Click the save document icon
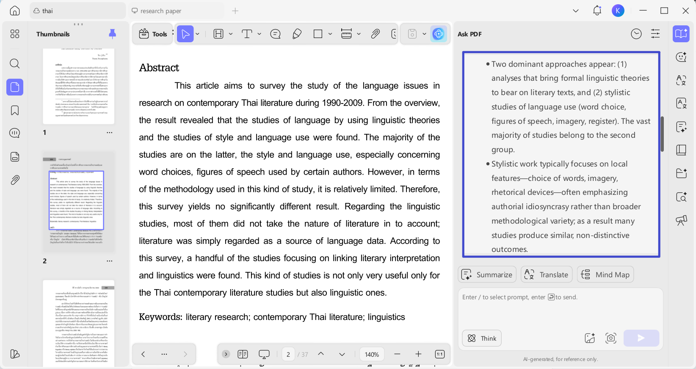This screenshot has width=696, height=369. pyautogui.click(x=412, y=34)
